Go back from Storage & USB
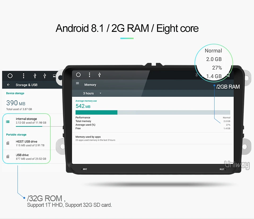 [x=8, y=85]
